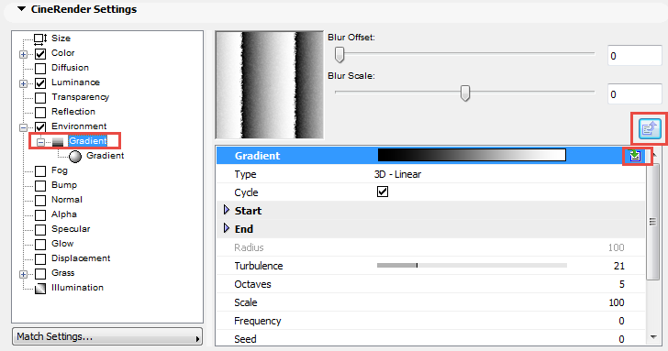Expand the Start section triangle
Viewport: 668px width, 351px height.
coord(227,210)
